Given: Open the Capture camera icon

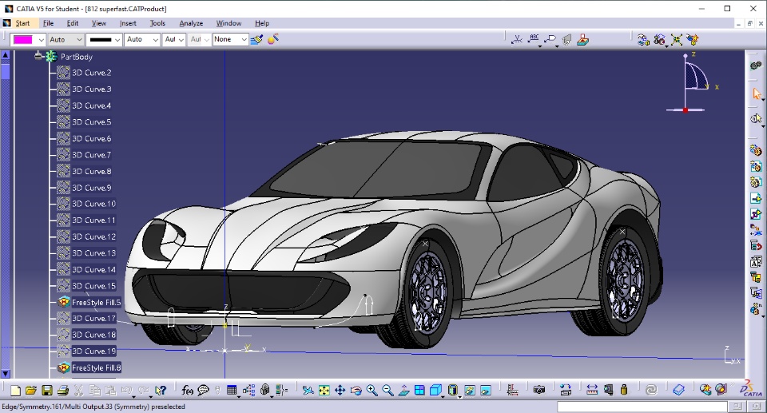Looking at the screenshot, I should click(539, 390).
